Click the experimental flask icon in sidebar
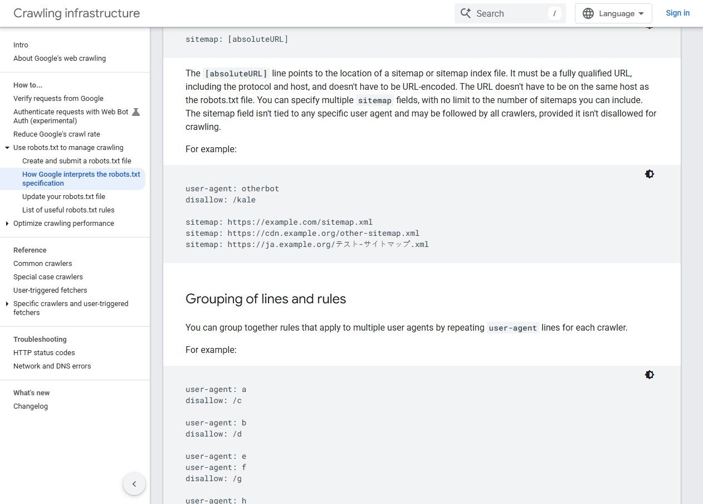Screen dimensions: 703x504 pyautogui.click(x=136, y=112)
